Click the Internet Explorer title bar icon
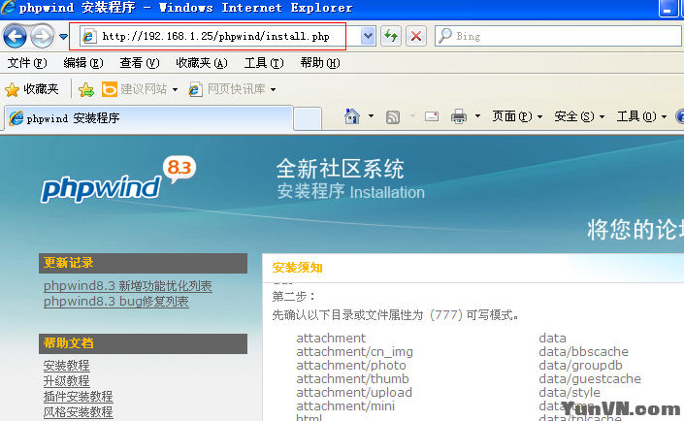684x421 pixels. point(7,8)
